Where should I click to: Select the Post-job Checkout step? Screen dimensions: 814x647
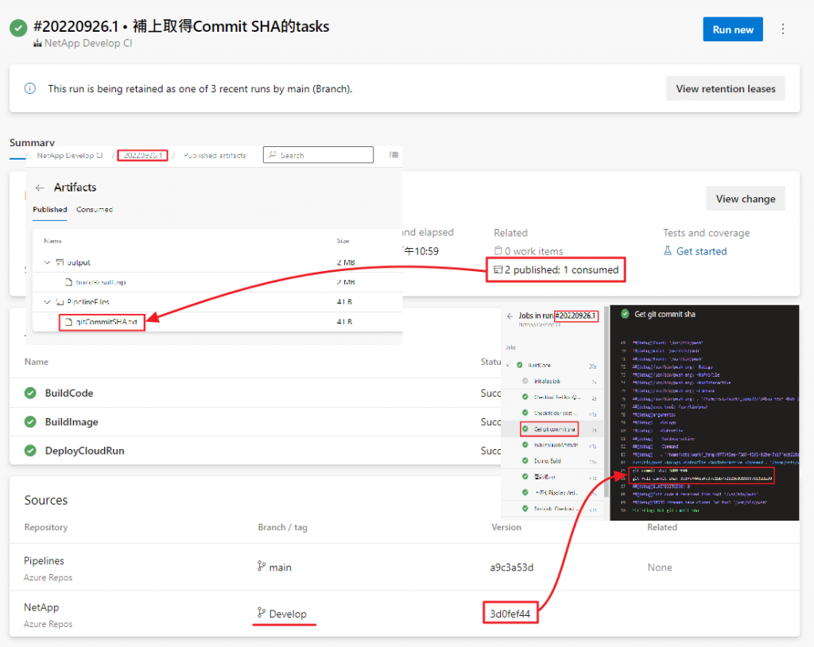pos(554,509)
